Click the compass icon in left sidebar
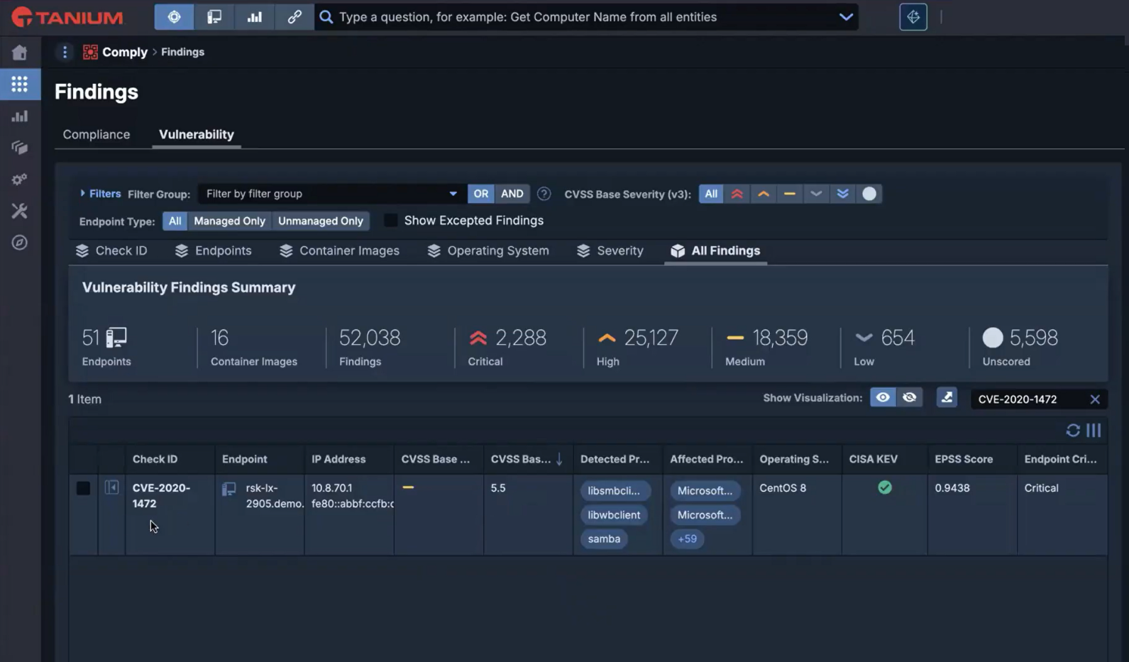 [x=20, y=243]
